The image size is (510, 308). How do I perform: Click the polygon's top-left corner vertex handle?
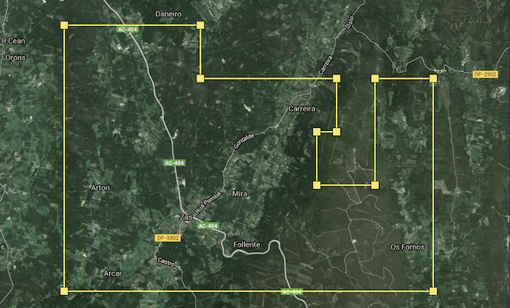(64, 25)
